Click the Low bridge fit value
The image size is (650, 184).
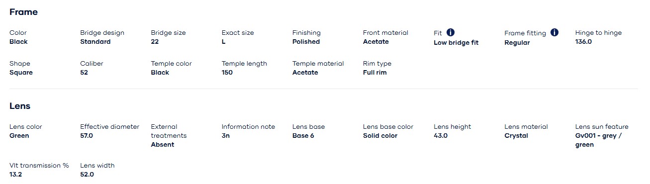[x=456, y=43]
